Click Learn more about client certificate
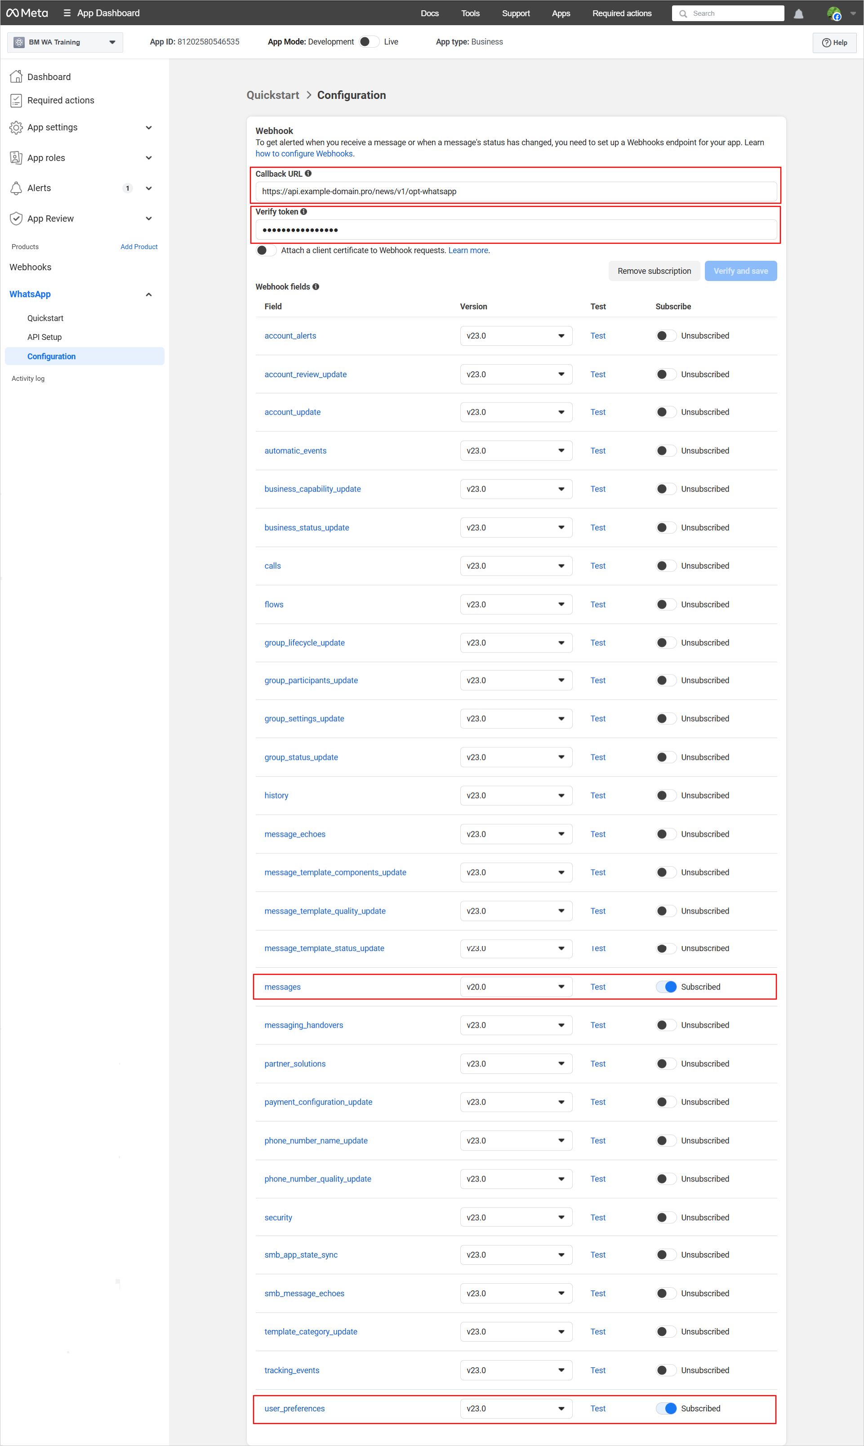 (x=468, y=250)
